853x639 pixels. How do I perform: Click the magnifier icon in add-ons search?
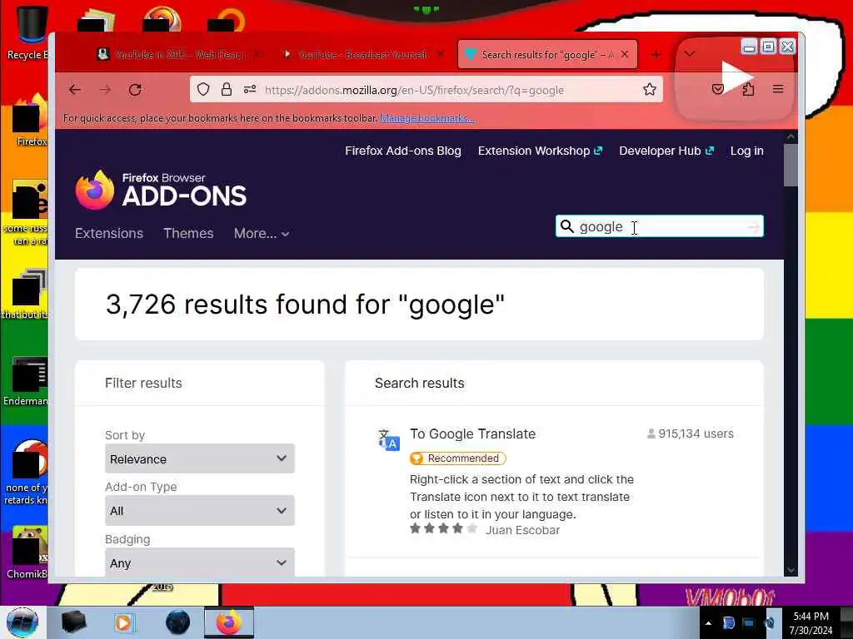click(x=566, y=226)
